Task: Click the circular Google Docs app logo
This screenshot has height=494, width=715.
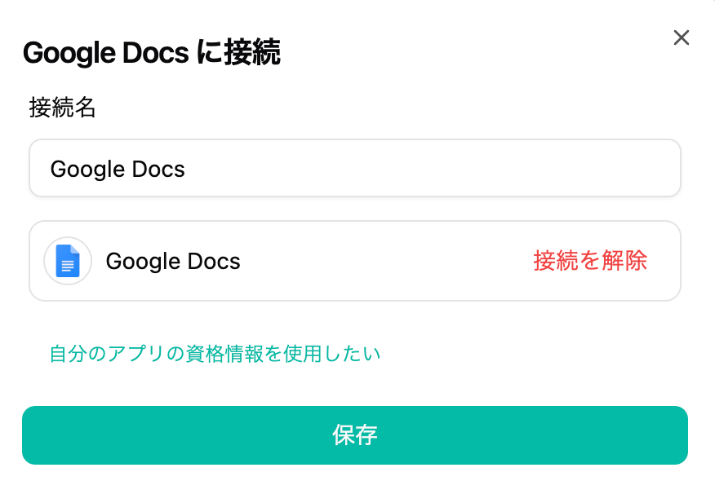Action: pyautogui.click(x=68, y=261)
